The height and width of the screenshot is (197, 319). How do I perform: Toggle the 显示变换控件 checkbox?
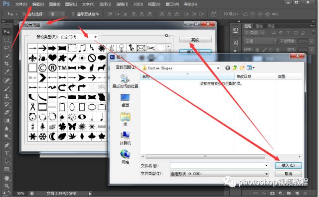[73, 14]
